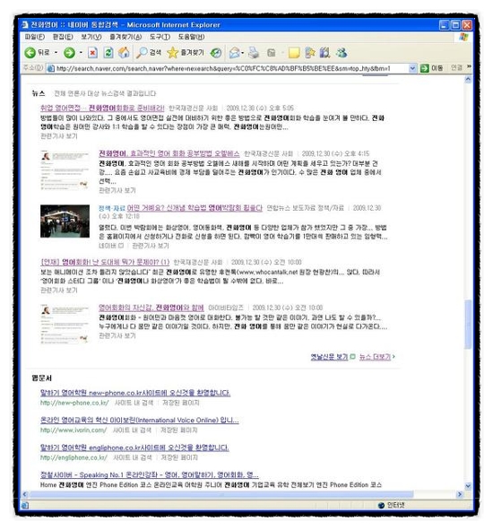
Task: Stop page loading with the red X icon
Action: click(x=92, y=52)
